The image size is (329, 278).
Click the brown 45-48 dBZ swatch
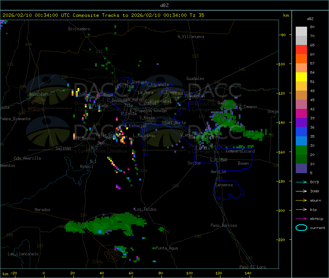(x=301, y=95)
